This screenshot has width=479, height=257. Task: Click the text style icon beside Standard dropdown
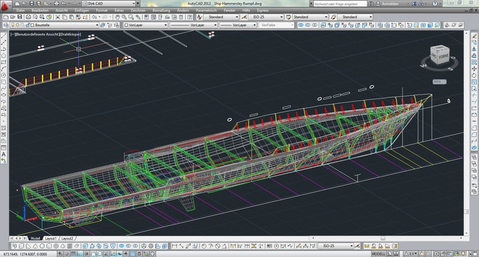click(199, 17)
